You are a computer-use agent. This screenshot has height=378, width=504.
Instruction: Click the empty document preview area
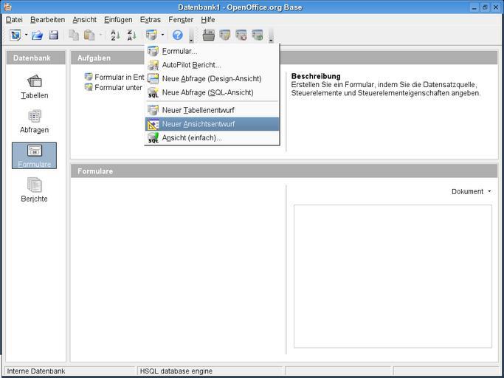393,275
